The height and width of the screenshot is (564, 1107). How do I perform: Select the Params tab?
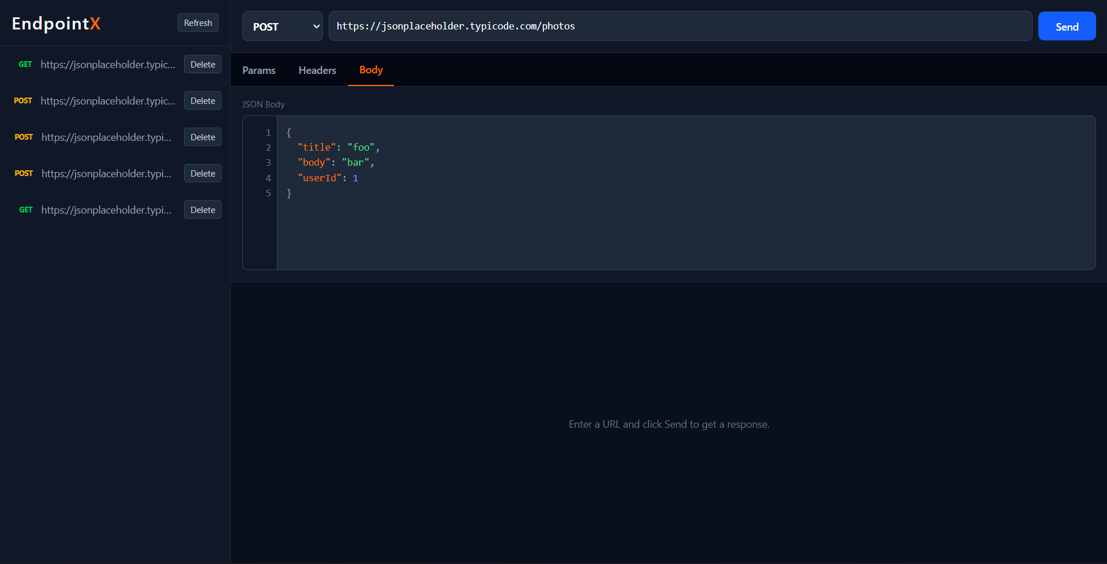258,70
